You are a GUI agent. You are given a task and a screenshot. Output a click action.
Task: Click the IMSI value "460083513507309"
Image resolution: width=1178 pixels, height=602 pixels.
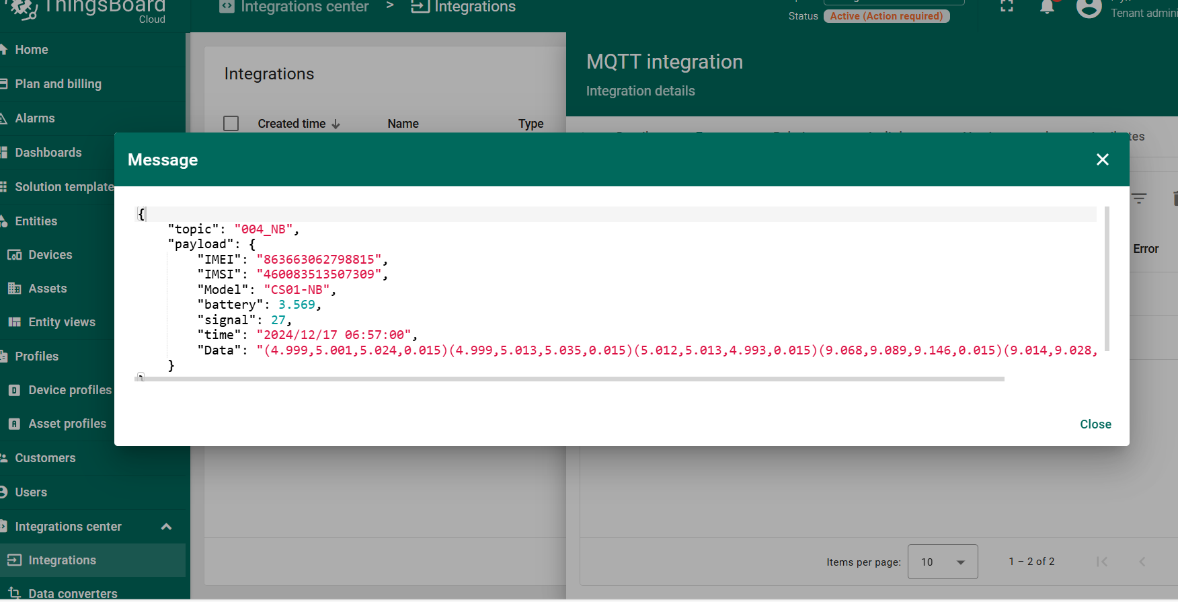[x=319, y=274]
